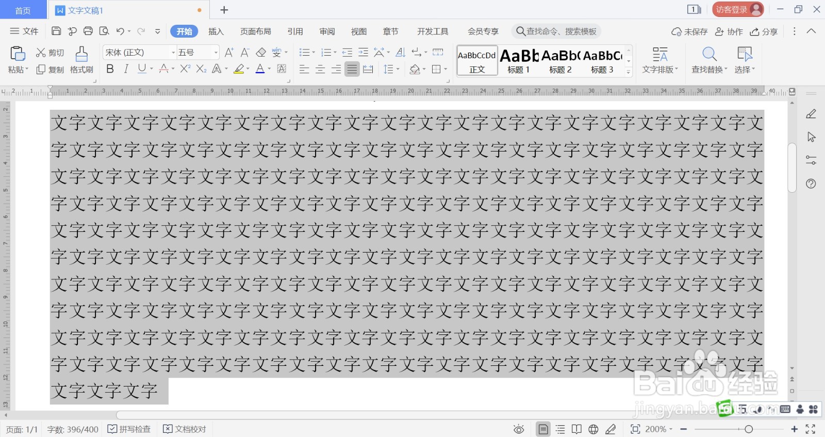Click the 分享 share button
This screenshot has height=437, width=825.
(764, 31)
